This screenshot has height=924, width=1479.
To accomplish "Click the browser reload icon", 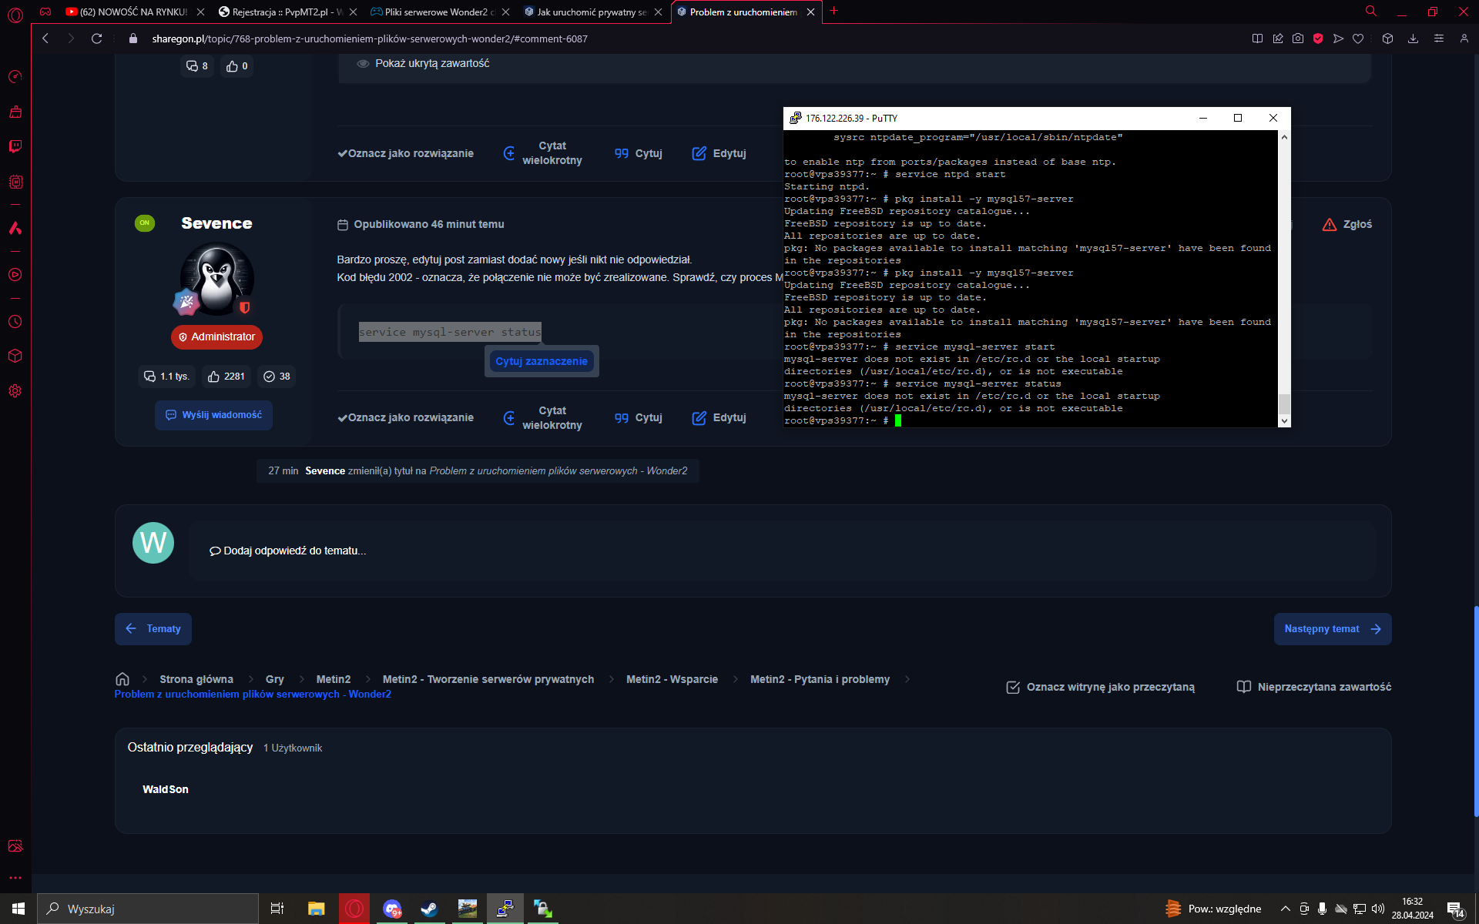I will [x=96, y=38].
